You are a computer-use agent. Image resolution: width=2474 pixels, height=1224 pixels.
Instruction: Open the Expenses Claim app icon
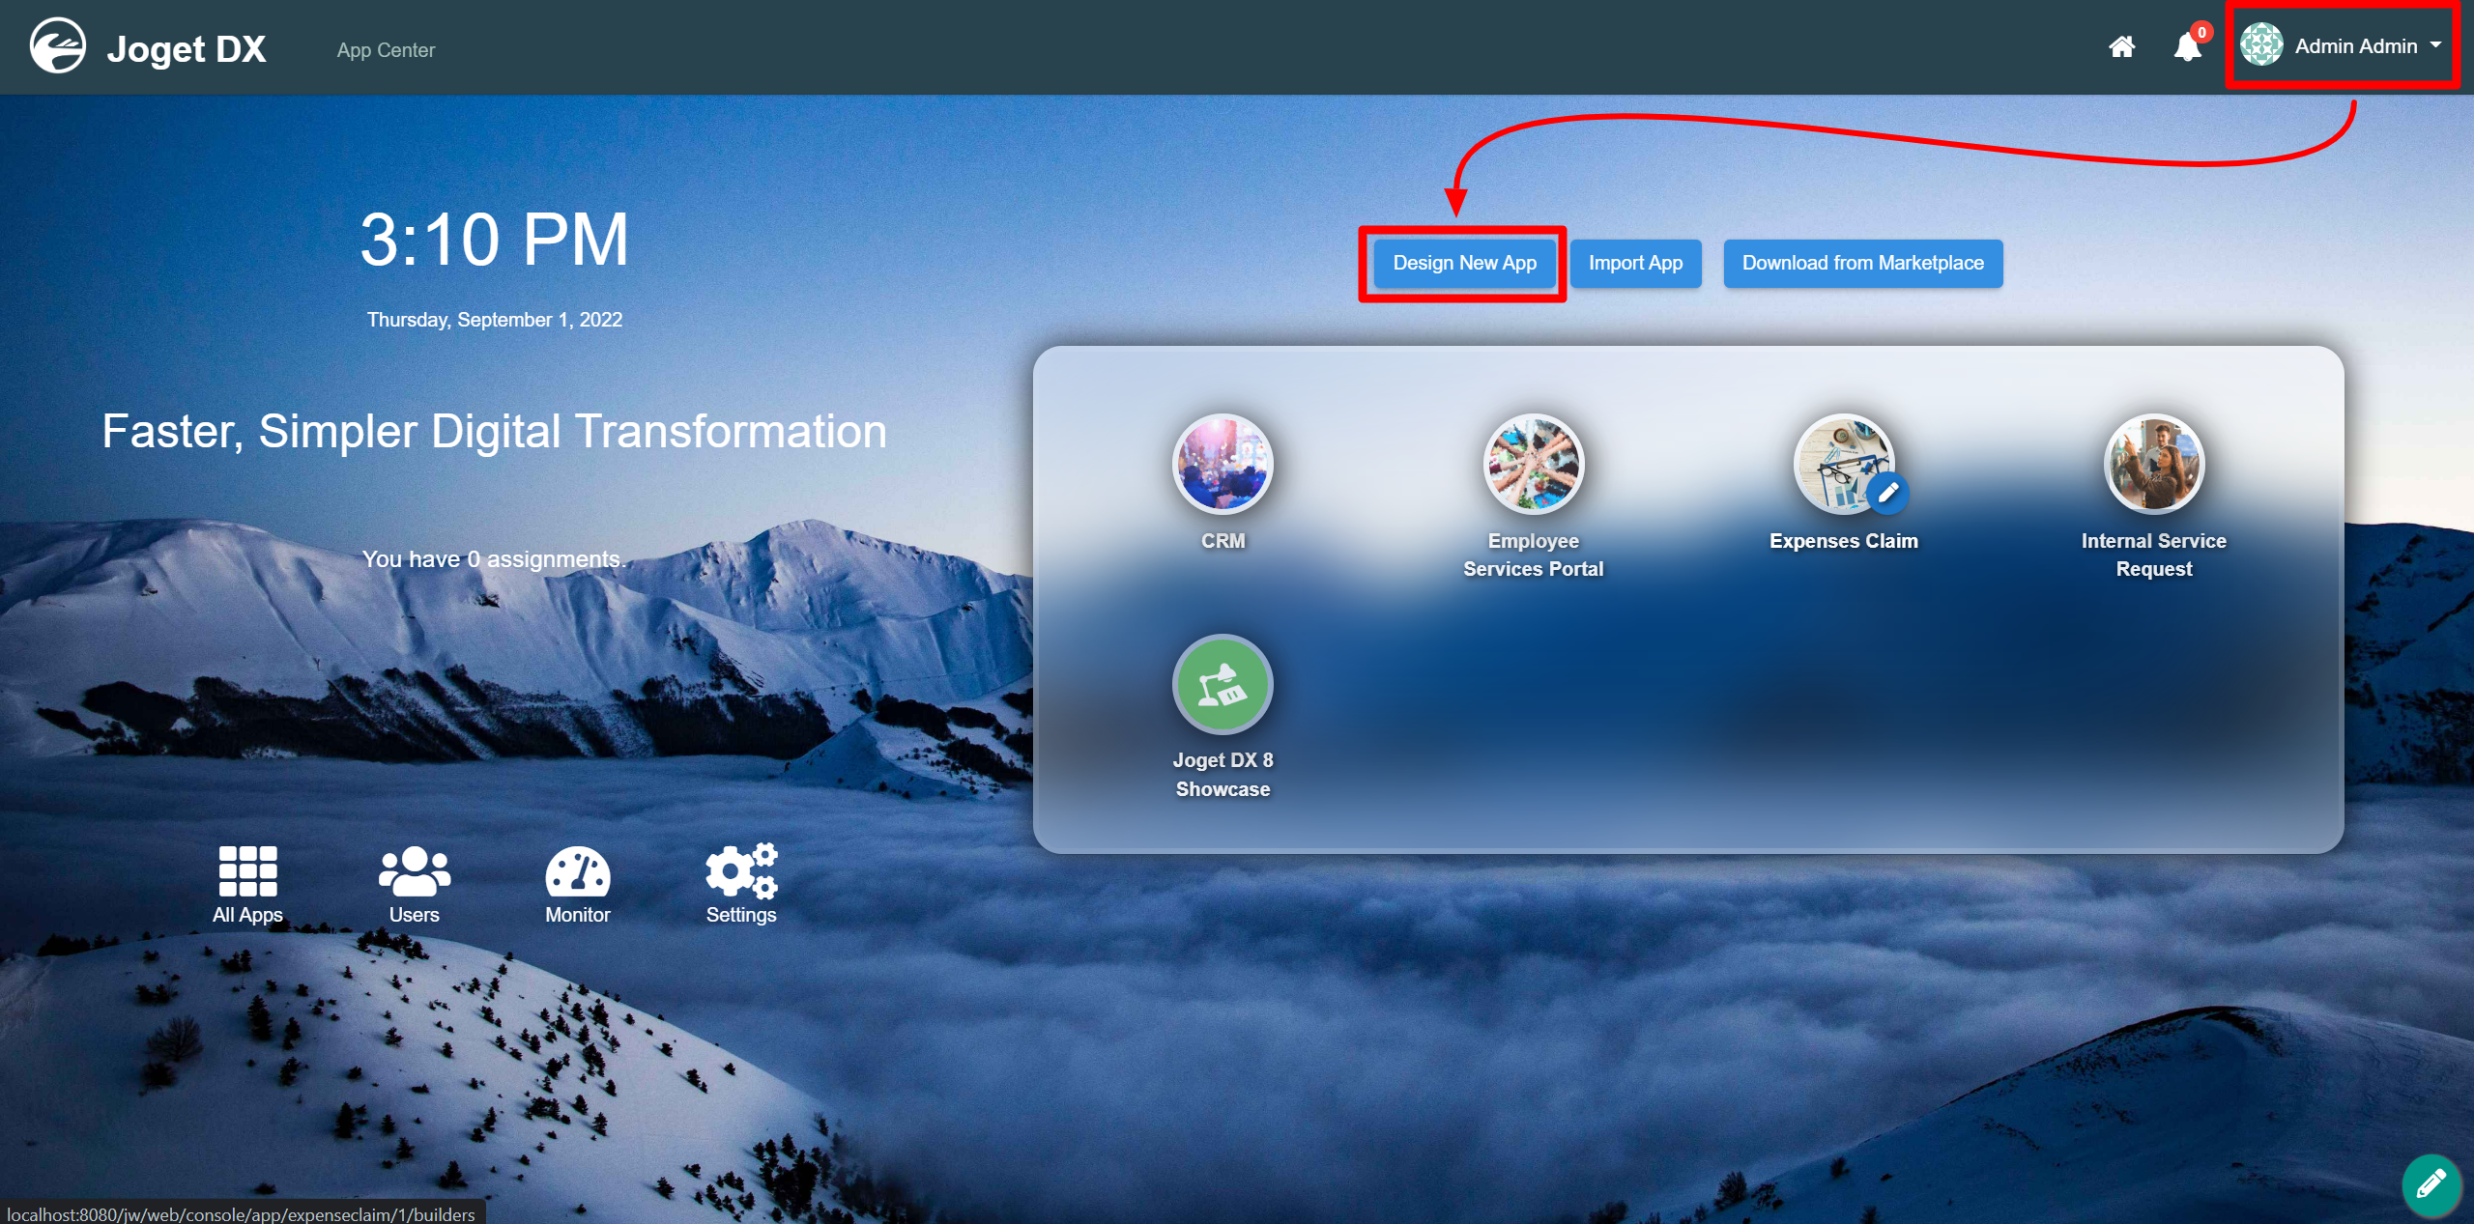(x=1843, y=464)
